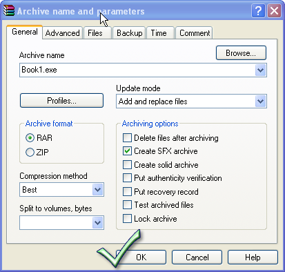Click the Cancel button
Image resolution: width=285 pixels, height=272 pixels.
pyautogui.click(x=197, y=257)
